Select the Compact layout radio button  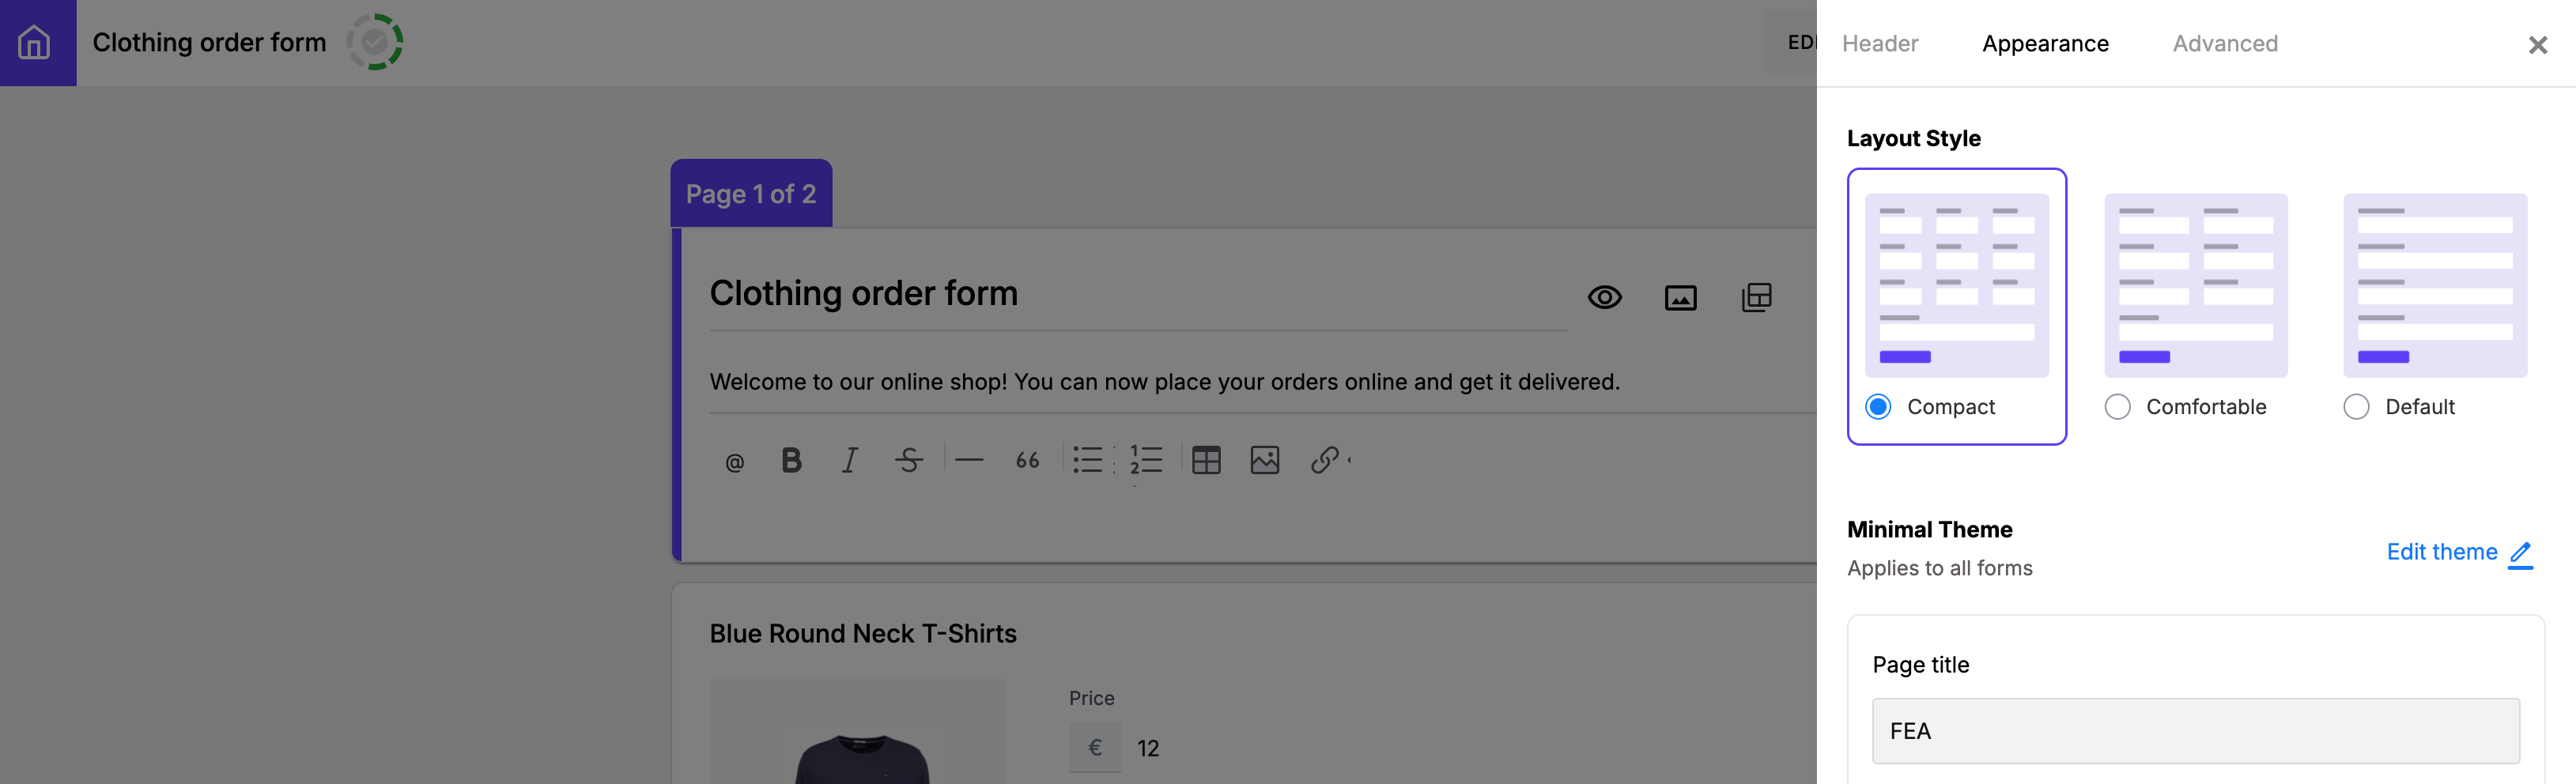point(1878,407)
